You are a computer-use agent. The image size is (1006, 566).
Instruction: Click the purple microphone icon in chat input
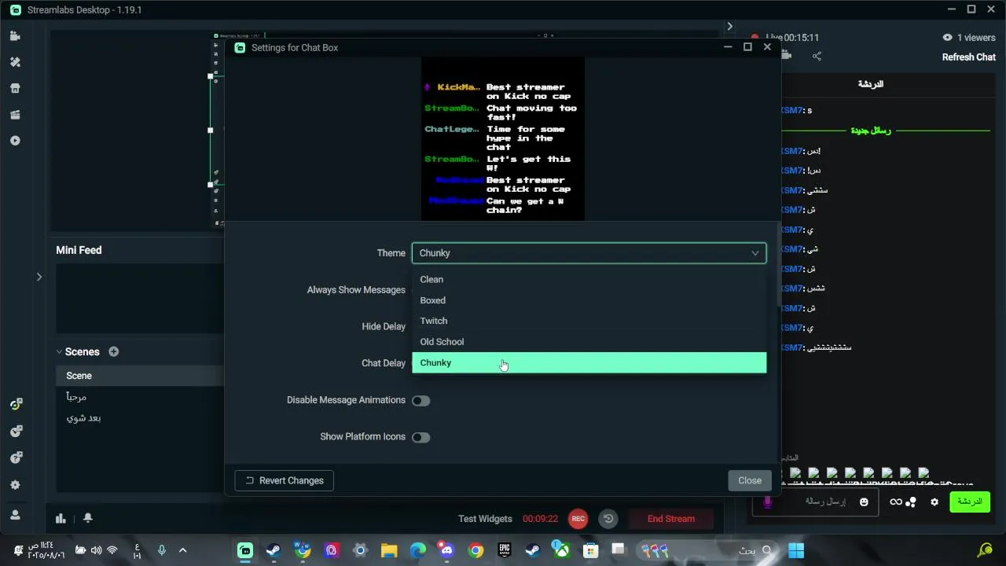click(768, 502)
